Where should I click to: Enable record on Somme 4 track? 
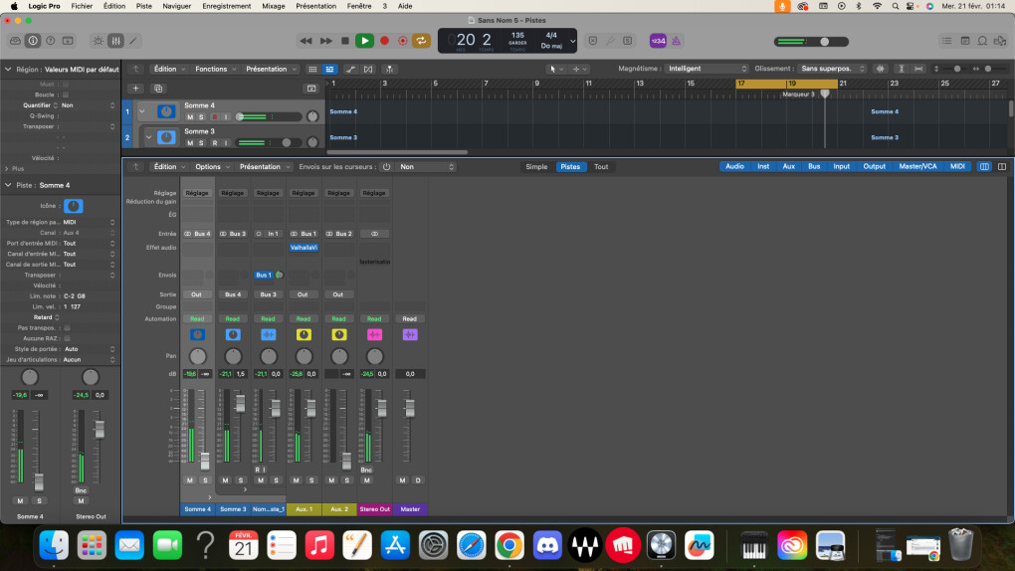pos(213,116)
